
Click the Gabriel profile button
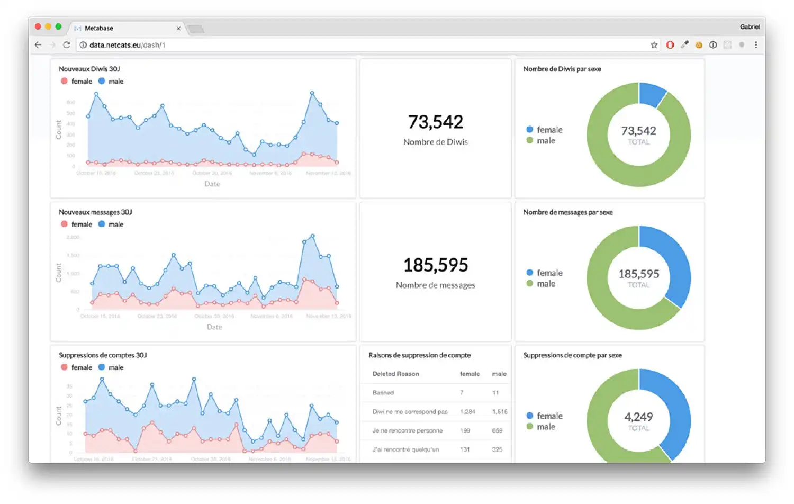click(x=750, y=26)
